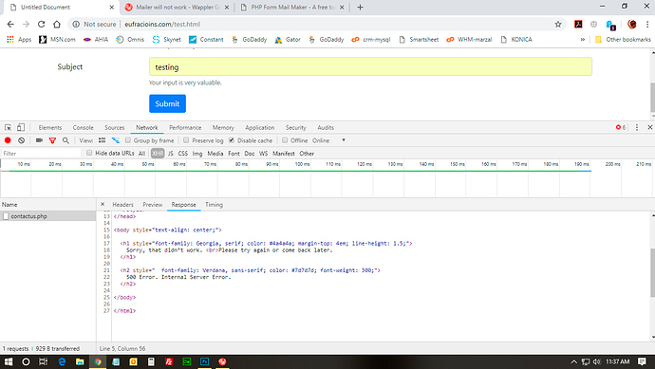Screen dimensions: 655x369
Task: Enable the Preserve log checkbox
Action: (x=186, y=140)
